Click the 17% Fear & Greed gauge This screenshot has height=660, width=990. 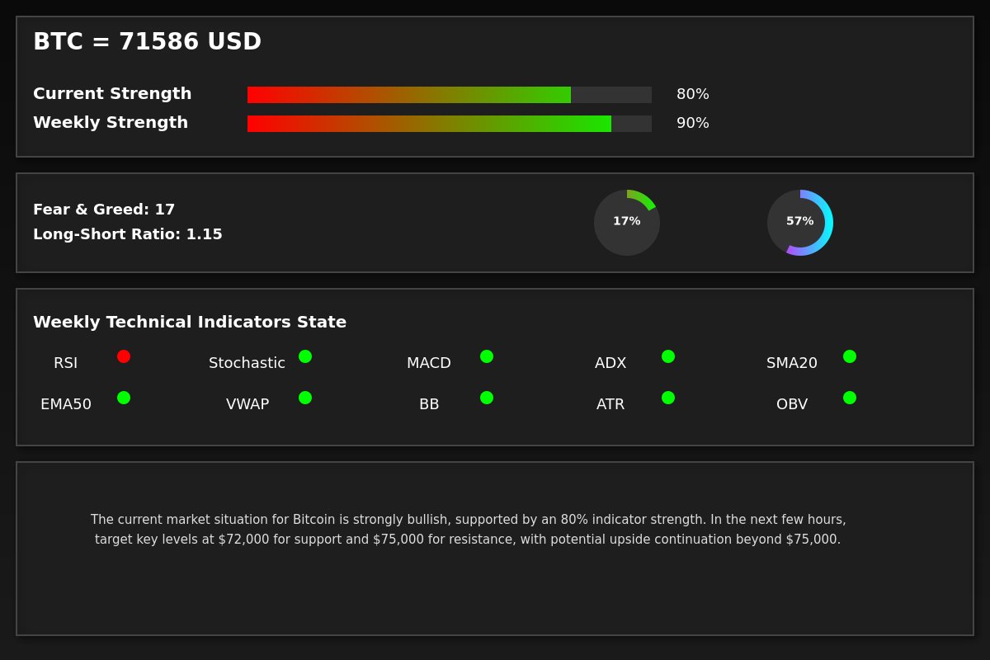(627, 223)
